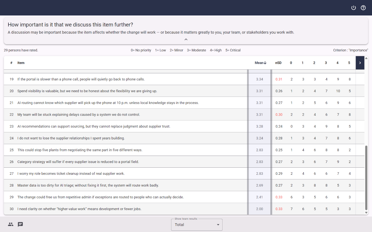The width and height of the screenshot is (372, 232).
Task: Click the nSD value 0.24
Action: point(279,126)
